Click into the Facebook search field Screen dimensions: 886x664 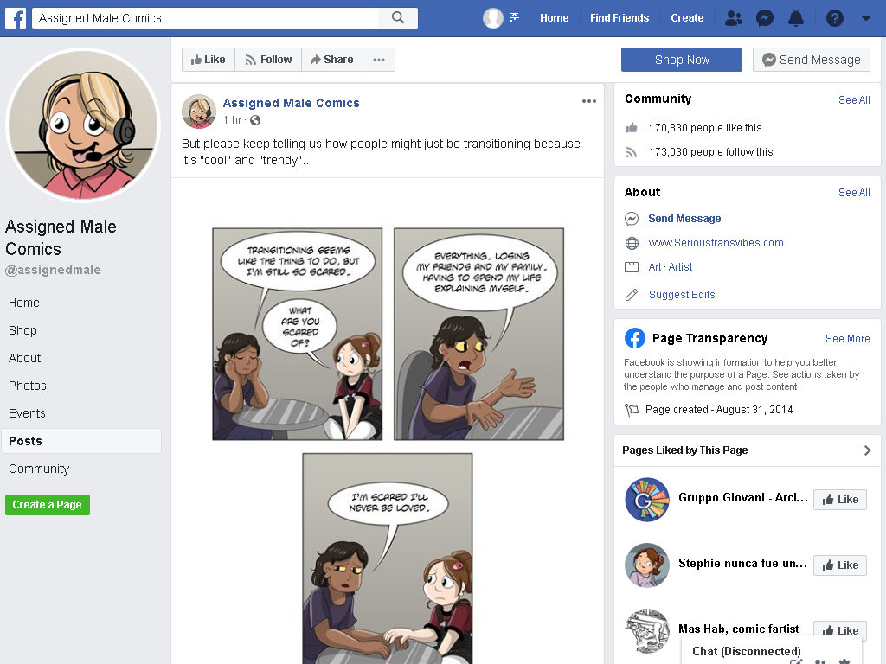(205, 18)
